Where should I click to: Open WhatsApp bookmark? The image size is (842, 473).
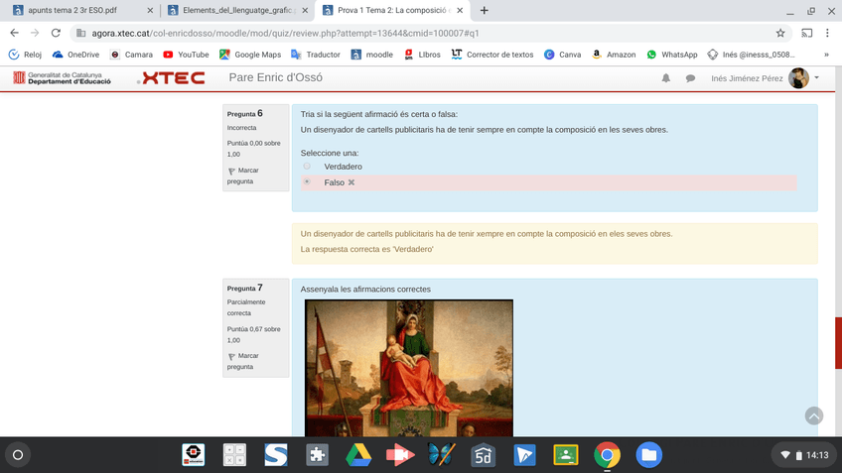[x=672, y=55]
